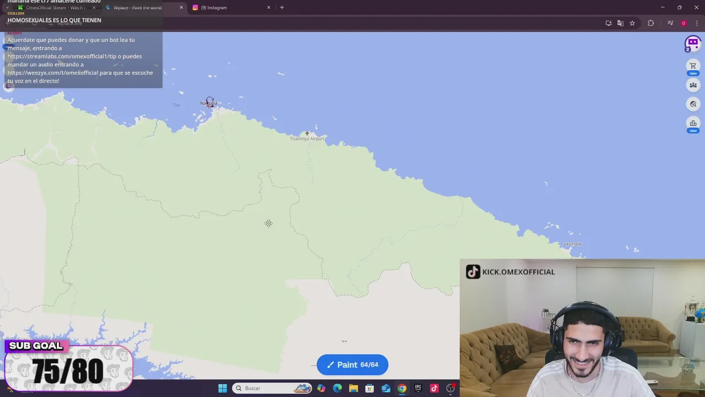Open TikTok app from the taskbar
This screenshot has width=705, height=397.
[434, 388]
